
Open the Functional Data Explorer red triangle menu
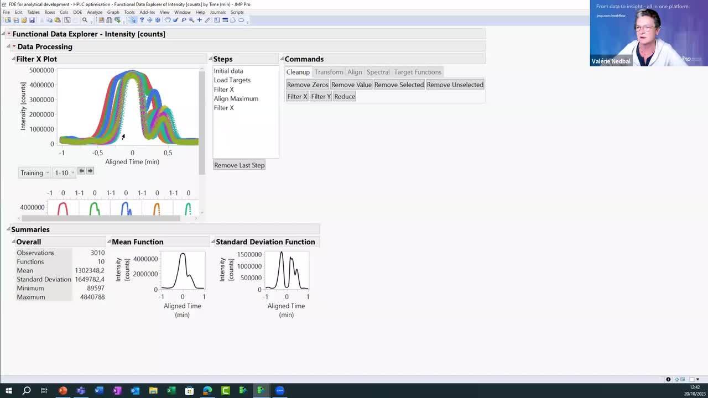pos(9,34)
